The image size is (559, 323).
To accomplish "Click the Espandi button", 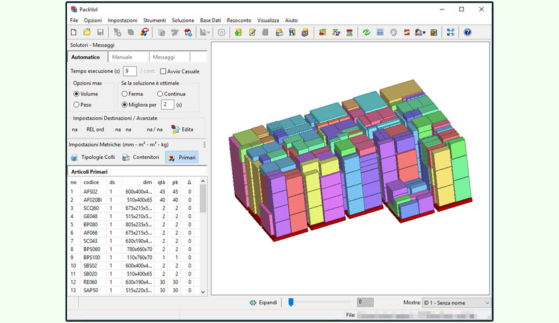I will click(263, 302).
